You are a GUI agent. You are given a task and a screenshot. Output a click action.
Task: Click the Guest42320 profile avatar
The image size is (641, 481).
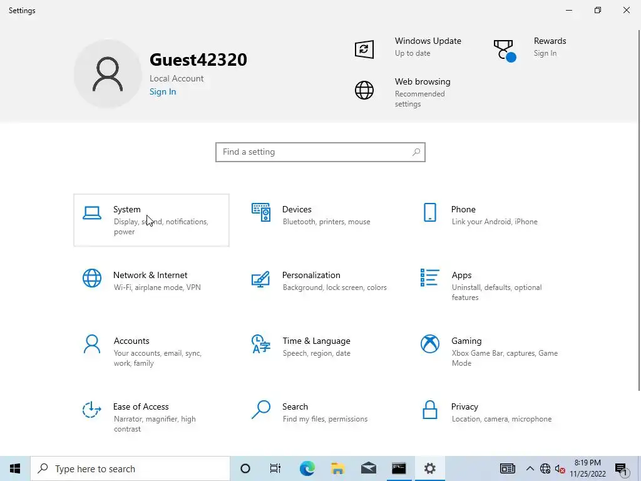(108, 74)
